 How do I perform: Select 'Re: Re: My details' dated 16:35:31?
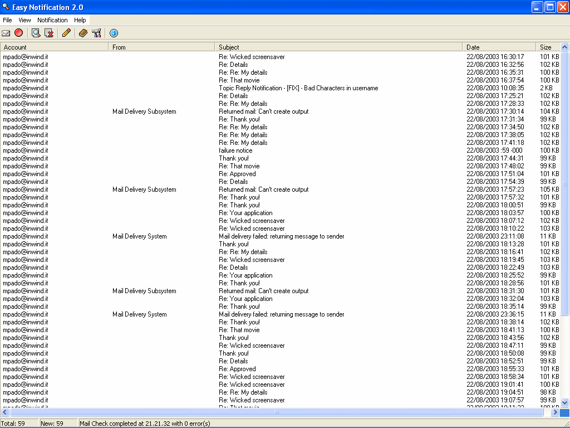point(281,72)
